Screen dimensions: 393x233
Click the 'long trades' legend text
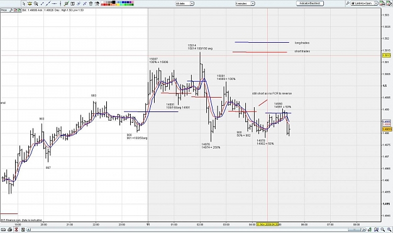point(302,43)
